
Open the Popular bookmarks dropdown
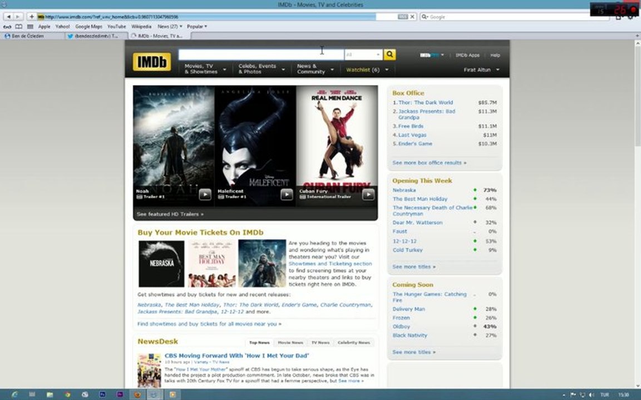196,27
